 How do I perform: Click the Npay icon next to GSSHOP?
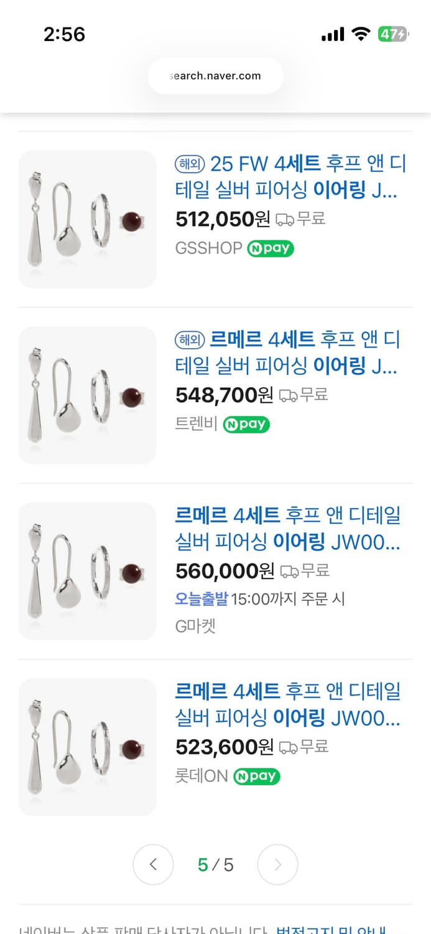[270, 248]
